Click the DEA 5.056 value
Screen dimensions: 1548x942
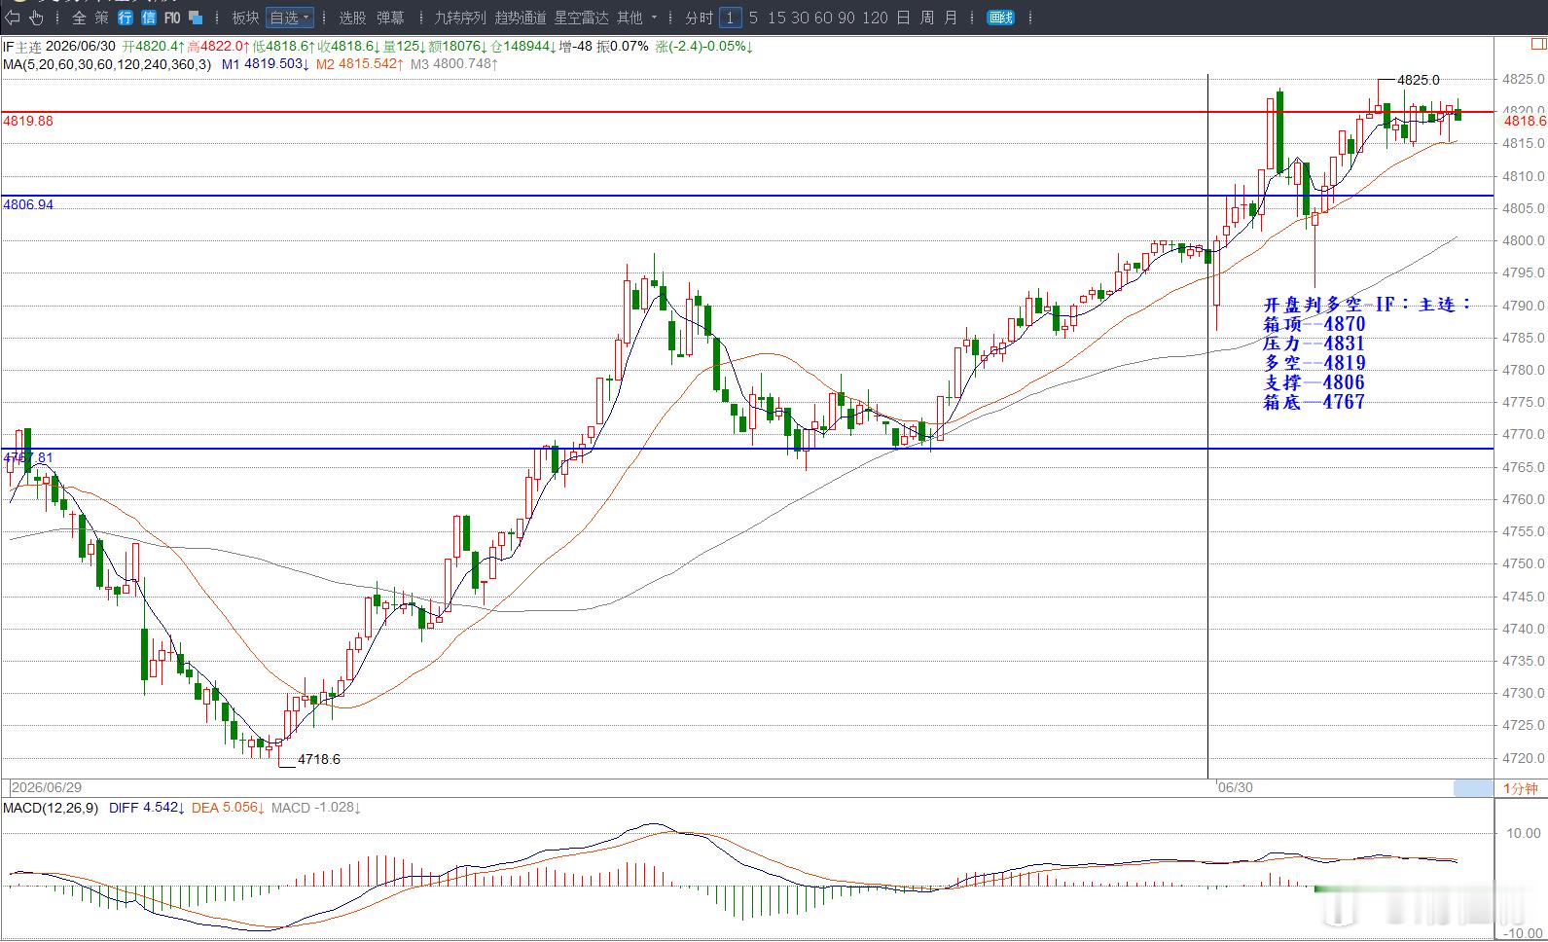click(x=228, y=808)
